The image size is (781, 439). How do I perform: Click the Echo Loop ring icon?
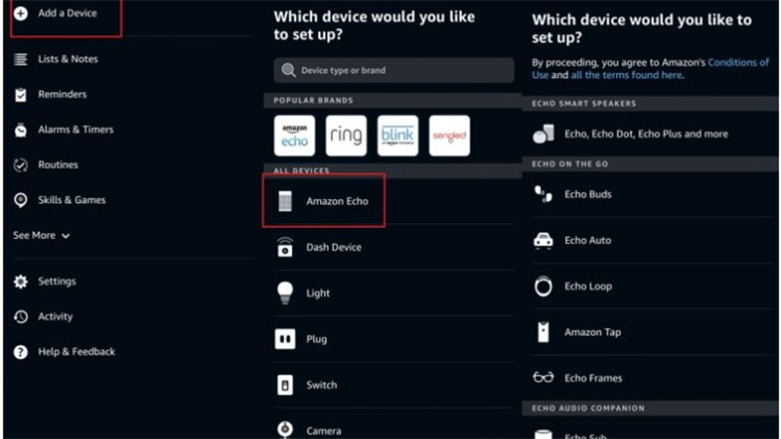click(x=544, y=286)
